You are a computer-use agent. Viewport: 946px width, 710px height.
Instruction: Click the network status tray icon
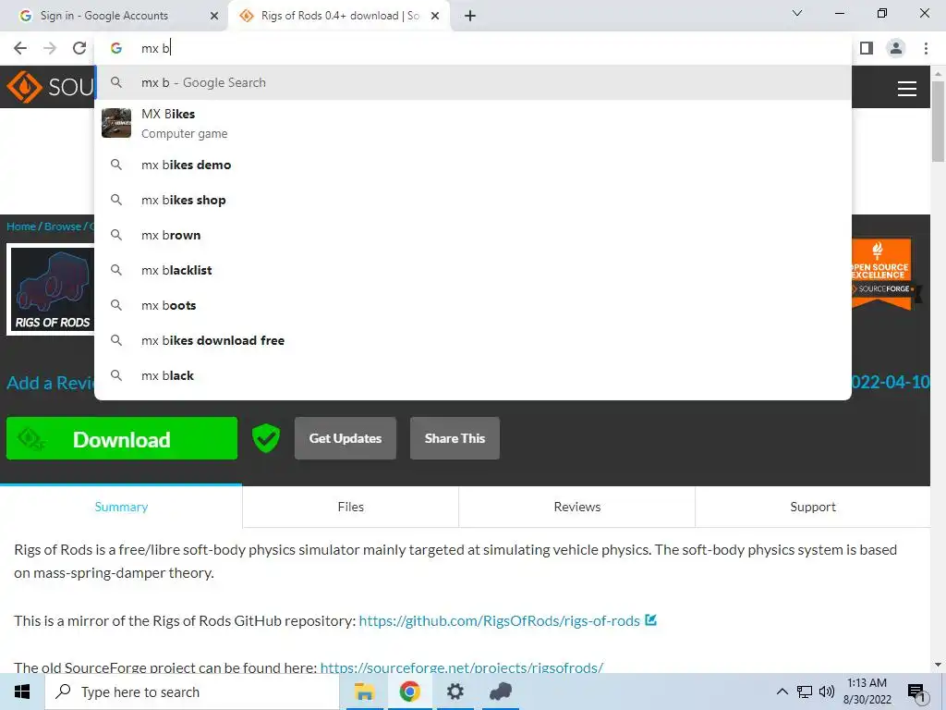[x=805, y=692]
